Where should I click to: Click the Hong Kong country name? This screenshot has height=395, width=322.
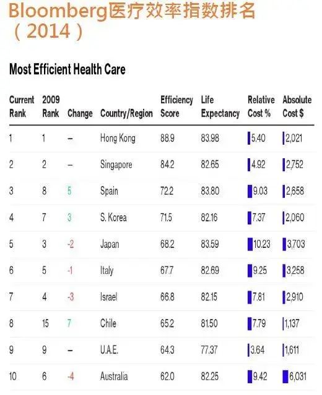click(x=118, y=138)
